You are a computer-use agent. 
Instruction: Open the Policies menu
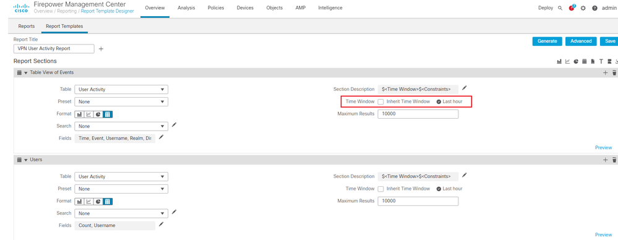click(x=216, y=8)
